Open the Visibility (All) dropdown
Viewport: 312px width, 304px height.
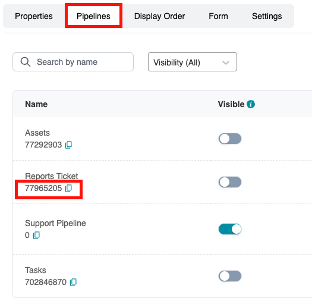pyautogui.click(x=193, y=62)
